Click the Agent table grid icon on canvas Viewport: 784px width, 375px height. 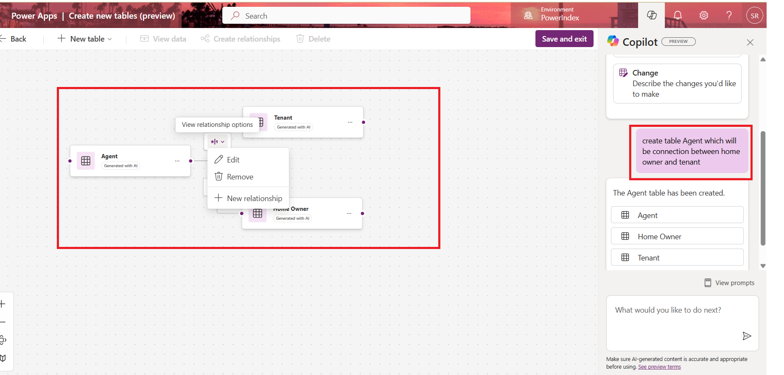[86, 161]
